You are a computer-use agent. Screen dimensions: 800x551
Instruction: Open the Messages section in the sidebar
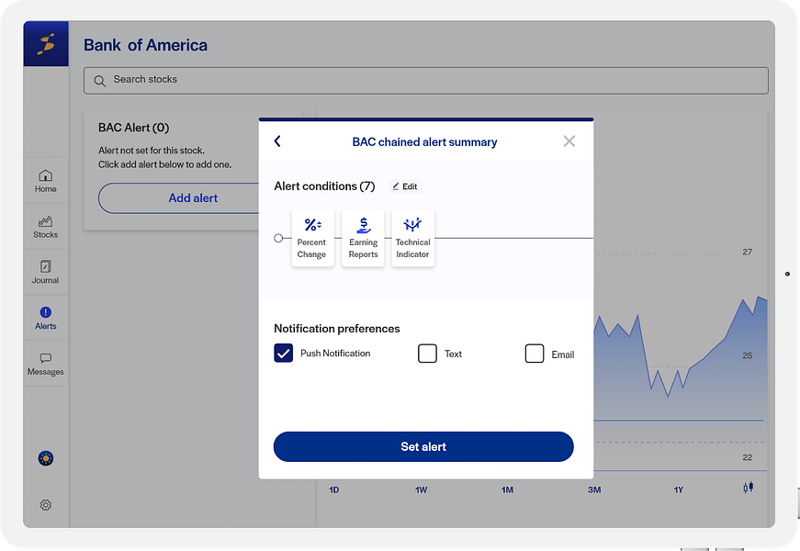click(45, 365)
